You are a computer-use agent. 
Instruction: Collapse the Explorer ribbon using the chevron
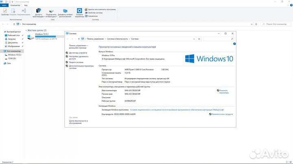point(288,5)
